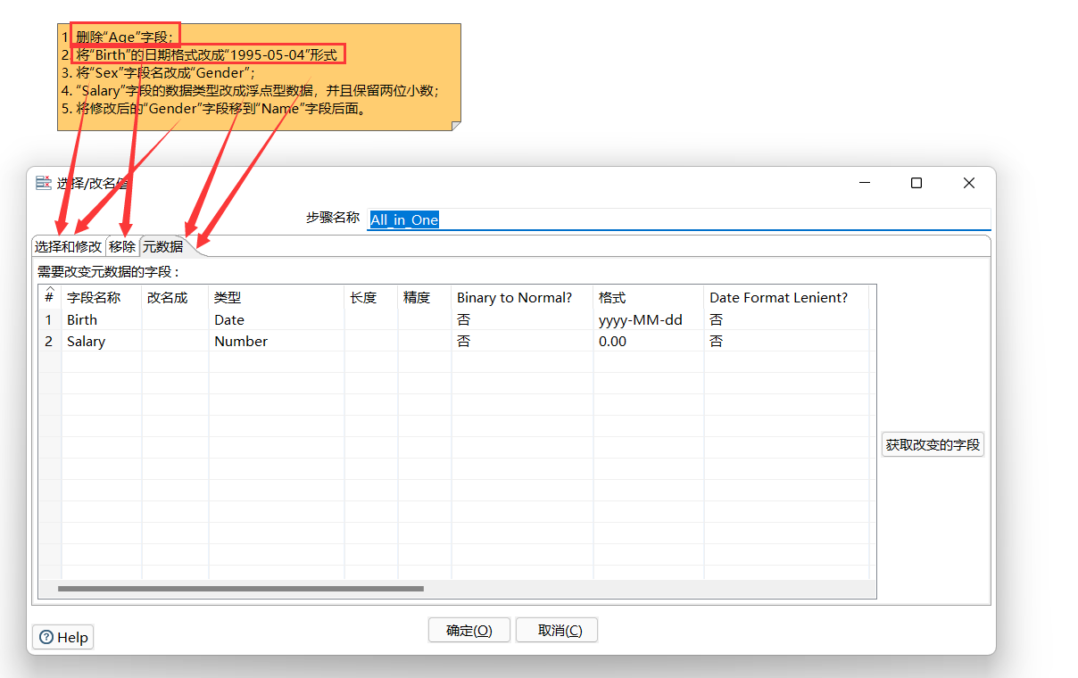Viewport: 1078px width, 678px height.
Task: Click the Date type cell
Action: pyautogui.click(x=277, y=319)
